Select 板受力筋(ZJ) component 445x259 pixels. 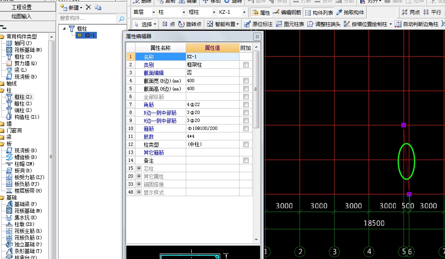click(x=26, y=177)
